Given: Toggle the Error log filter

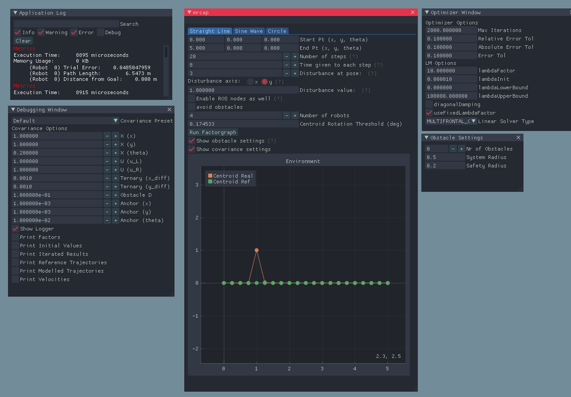Looking at the screenshot, I should tap(74, 32).
